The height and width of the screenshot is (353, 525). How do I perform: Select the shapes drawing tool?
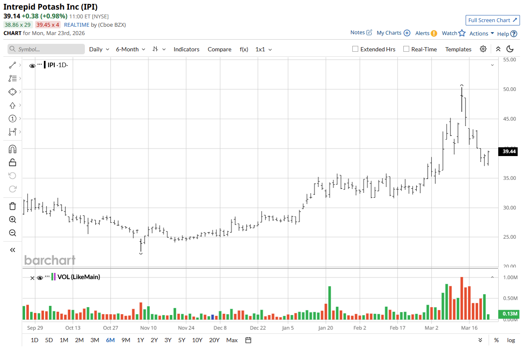(x=13, y=92)
